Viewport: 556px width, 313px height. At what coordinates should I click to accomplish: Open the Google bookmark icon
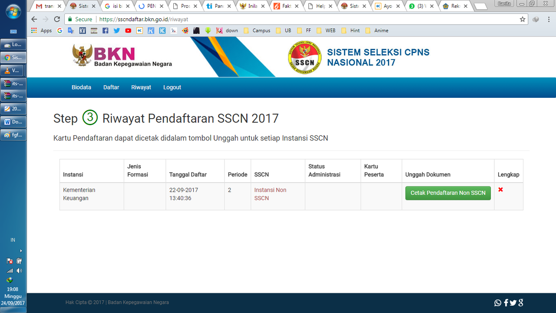[x=60, y=30]
